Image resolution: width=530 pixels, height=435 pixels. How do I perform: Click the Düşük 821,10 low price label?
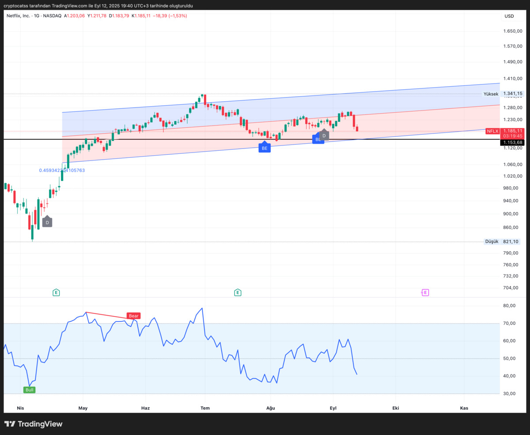point(503,241)
